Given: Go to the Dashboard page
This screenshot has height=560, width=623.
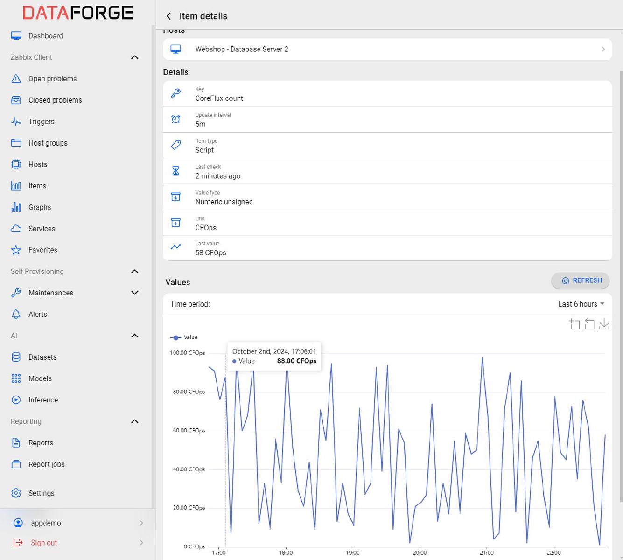Looking at the screenshot, I should tap(45, 36).
